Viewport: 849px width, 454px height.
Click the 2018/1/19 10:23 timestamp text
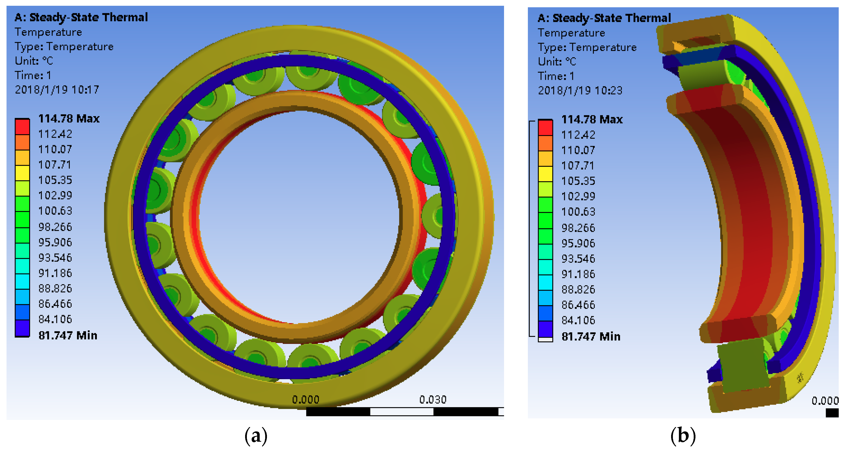[580, 90]
